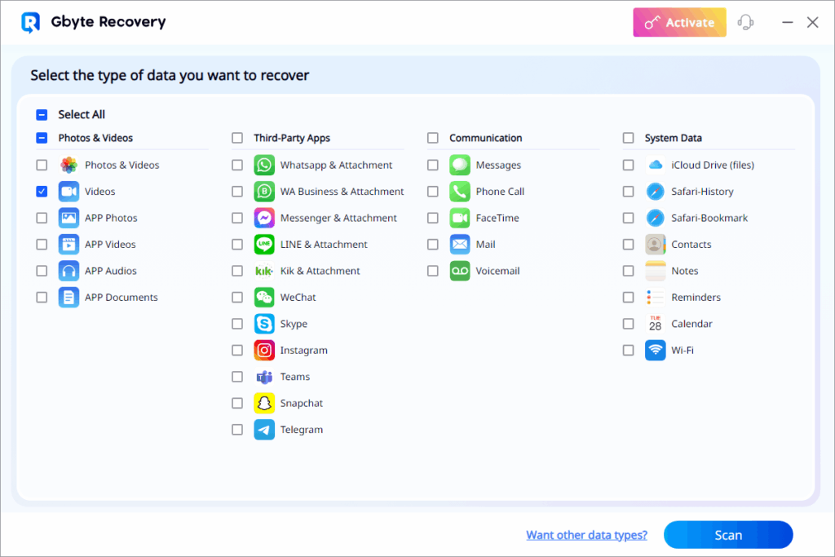
Task: Enable the Notes checkbox
Action: (x=628, y=271)
